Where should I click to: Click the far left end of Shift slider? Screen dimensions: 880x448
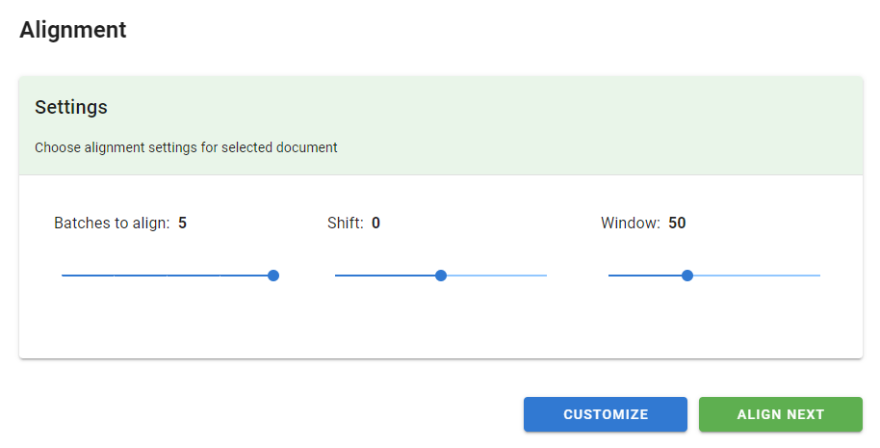(x=336, y=276)
